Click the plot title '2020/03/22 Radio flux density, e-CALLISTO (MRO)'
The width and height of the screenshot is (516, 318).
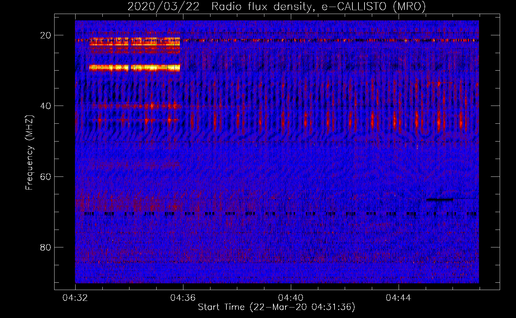point(276,7)
